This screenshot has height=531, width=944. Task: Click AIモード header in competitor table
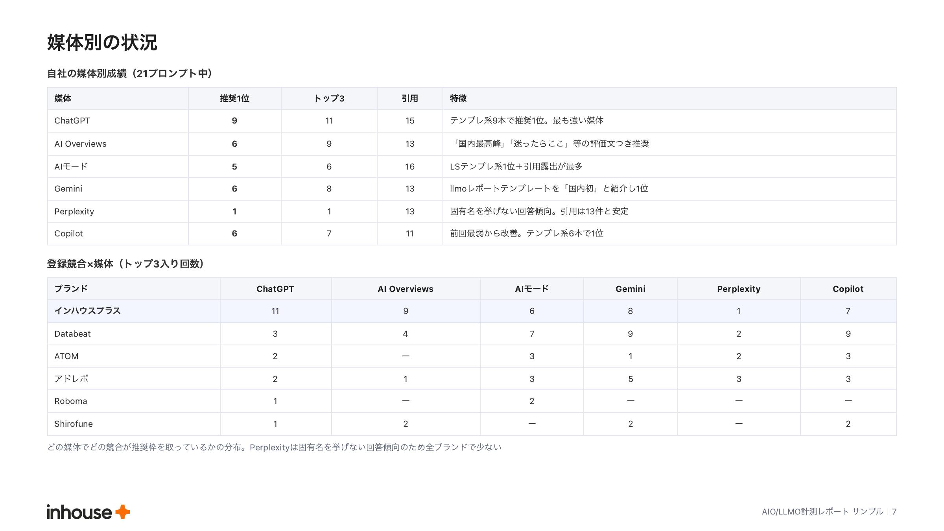[x=532, y=289]
